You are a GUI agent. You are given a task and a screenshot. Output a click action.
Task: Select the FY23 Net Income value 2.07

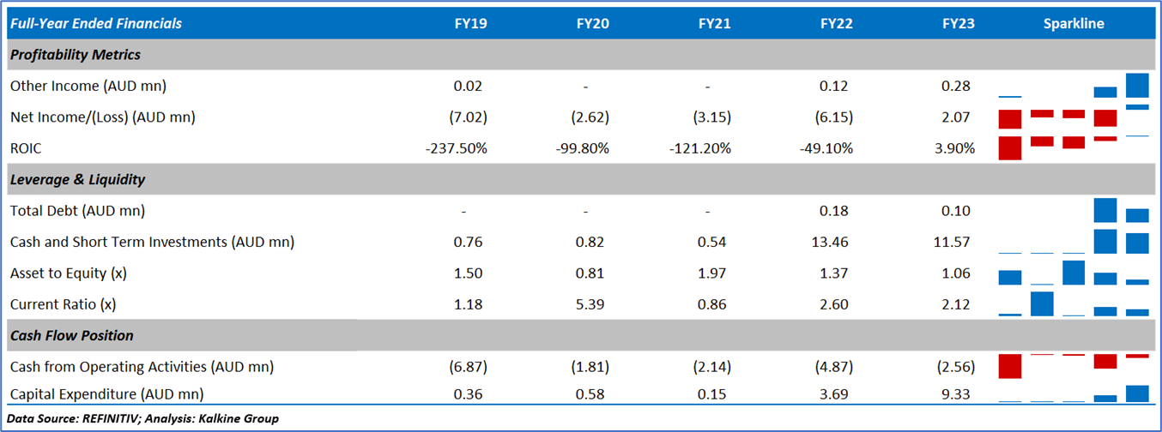click(x=956, y=117)
